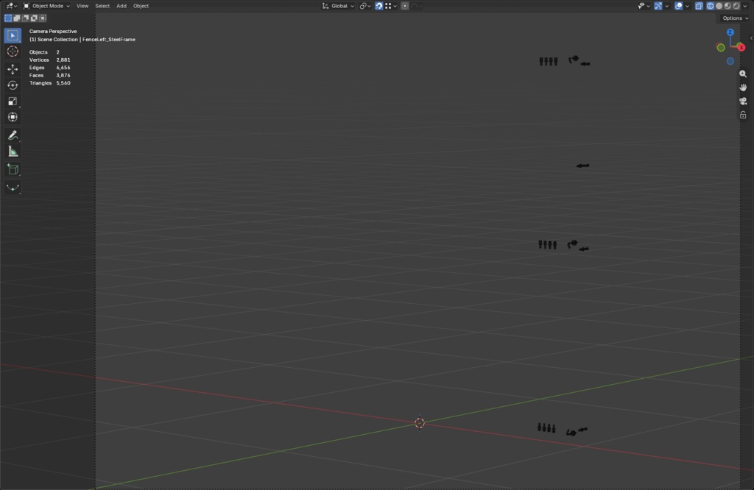Select the Annotate pencil tool
The image size is (754, 490).
[x=13, y=135]
